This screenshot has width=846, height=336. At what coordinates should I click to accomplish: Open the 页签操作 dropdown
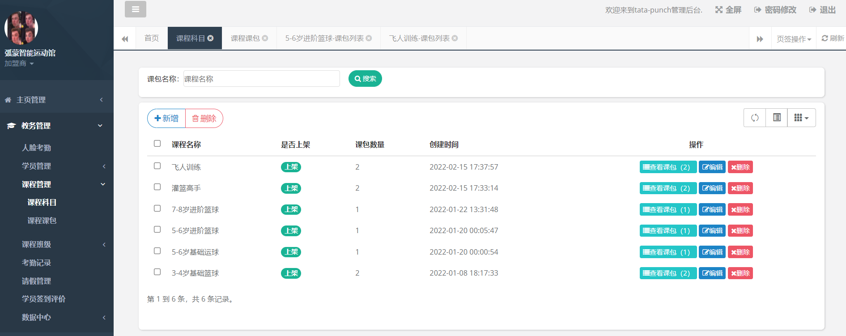tap(794, 39)
